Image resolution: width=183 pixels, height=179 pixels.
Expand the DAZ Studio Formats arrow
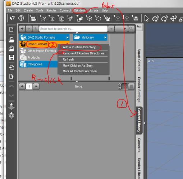pos(67,38)
